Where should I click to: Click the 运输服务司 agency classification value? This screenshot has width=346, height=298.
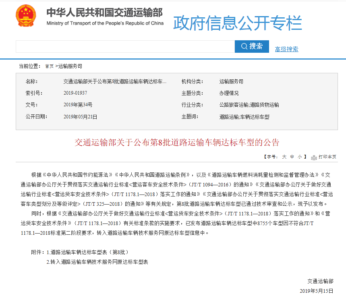tap(231, 81)
